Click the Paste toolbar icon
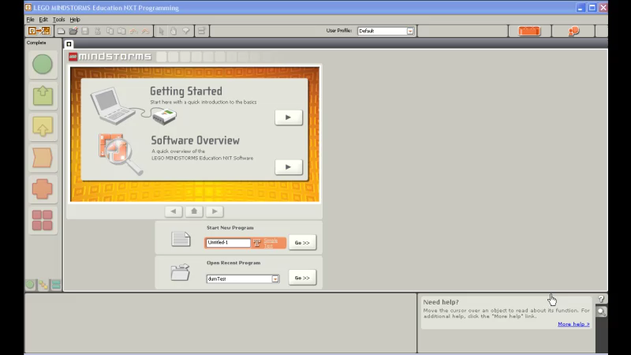This screenshot has width=631, height=355. click(121, 31)
